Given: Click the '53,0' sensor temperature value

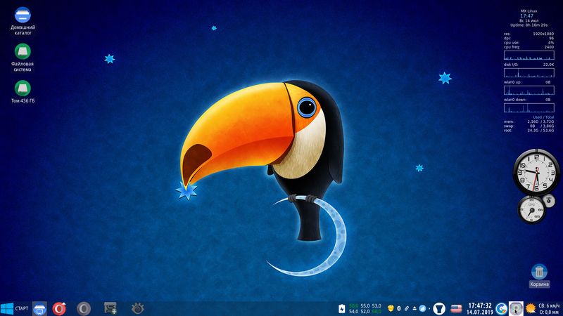Looking at the screenshot, I should [377, 305].
